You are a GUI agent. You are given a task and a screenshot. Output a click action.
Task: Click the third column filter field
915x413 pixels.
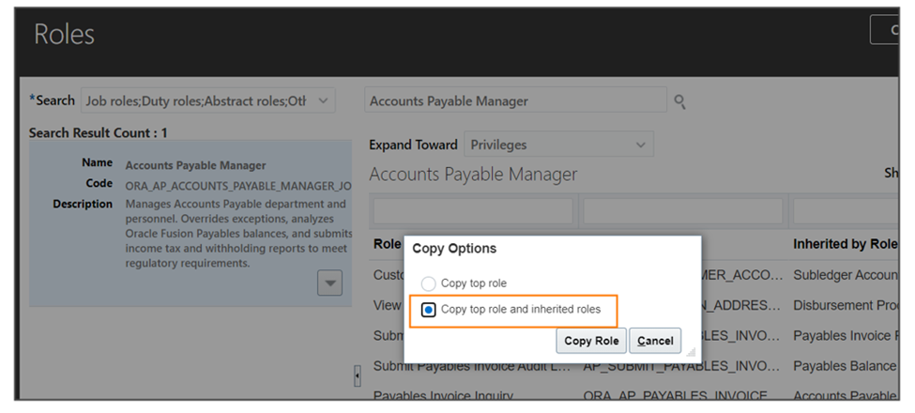pos(846,211)
